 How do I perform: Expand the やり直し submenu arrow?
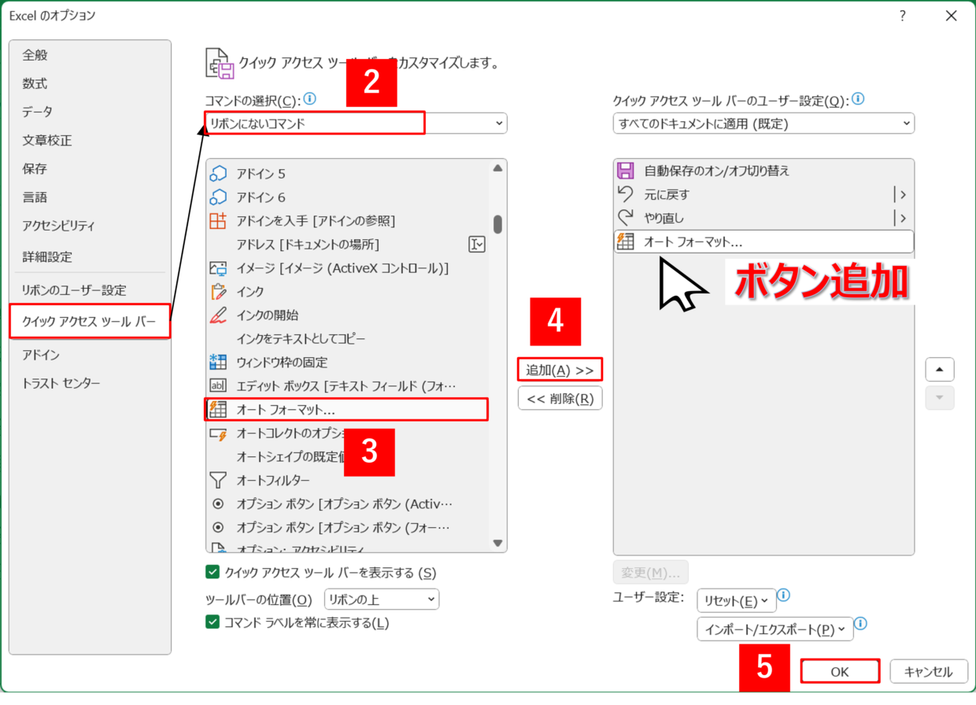pos(902,218)
